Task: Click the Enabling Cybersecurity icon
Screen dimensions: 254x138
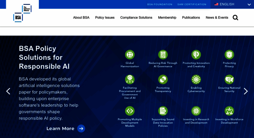Action: [x=196, y=80]
